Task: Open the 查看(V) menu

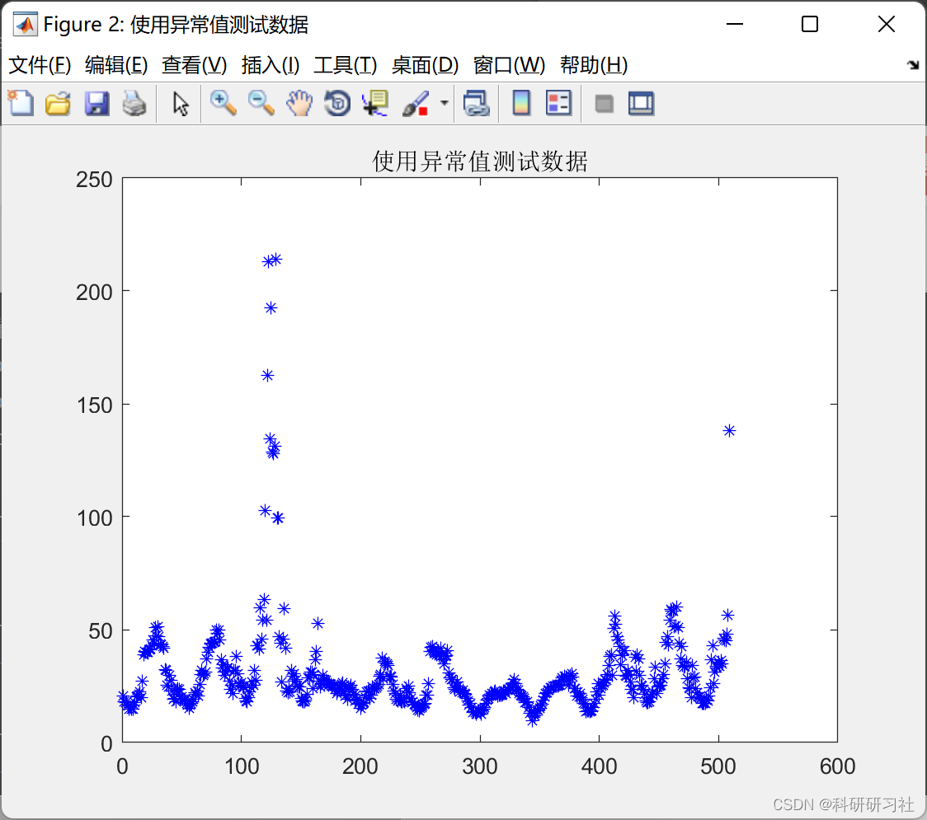Action: coord(195,65)
